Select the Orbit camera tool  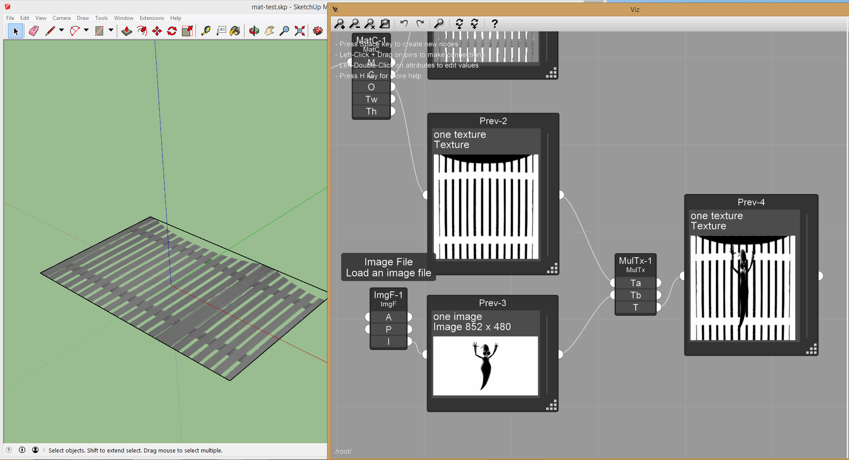(x=254, y=31)
